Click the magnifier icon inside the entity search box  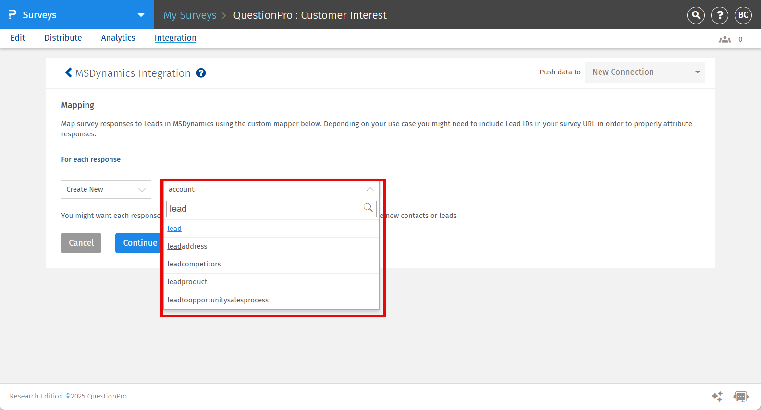[368, 208]
